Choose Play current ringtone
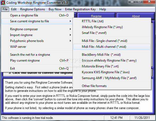This screenshot has height=121, width=156. [37, 60]
